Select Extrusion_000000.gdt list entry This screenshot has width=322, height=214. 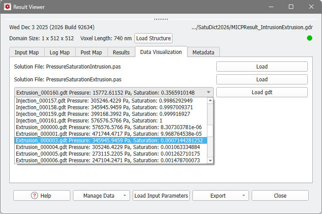pos(111,127)
